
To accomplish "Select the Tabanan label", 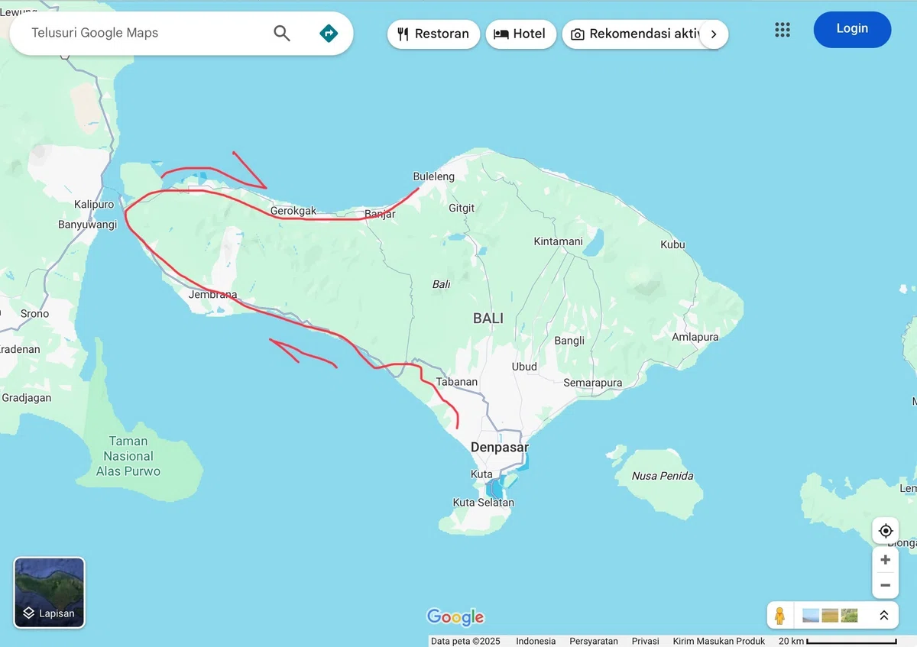I will click(457, 382).
